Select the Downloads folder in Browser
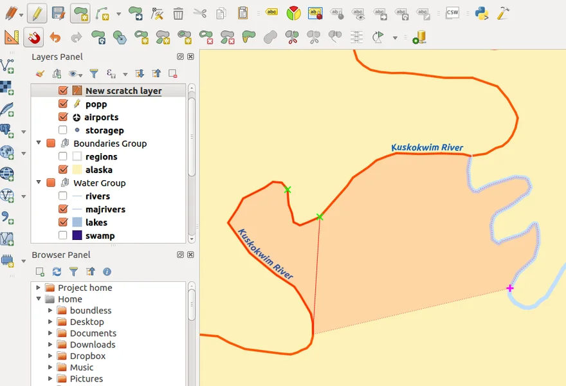 tap(93, 345)
